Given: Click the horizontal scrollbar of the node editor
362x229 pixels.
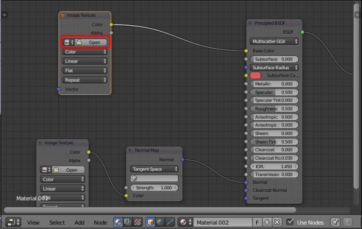Looking at the screenshot, I should (x=150, y=210).
